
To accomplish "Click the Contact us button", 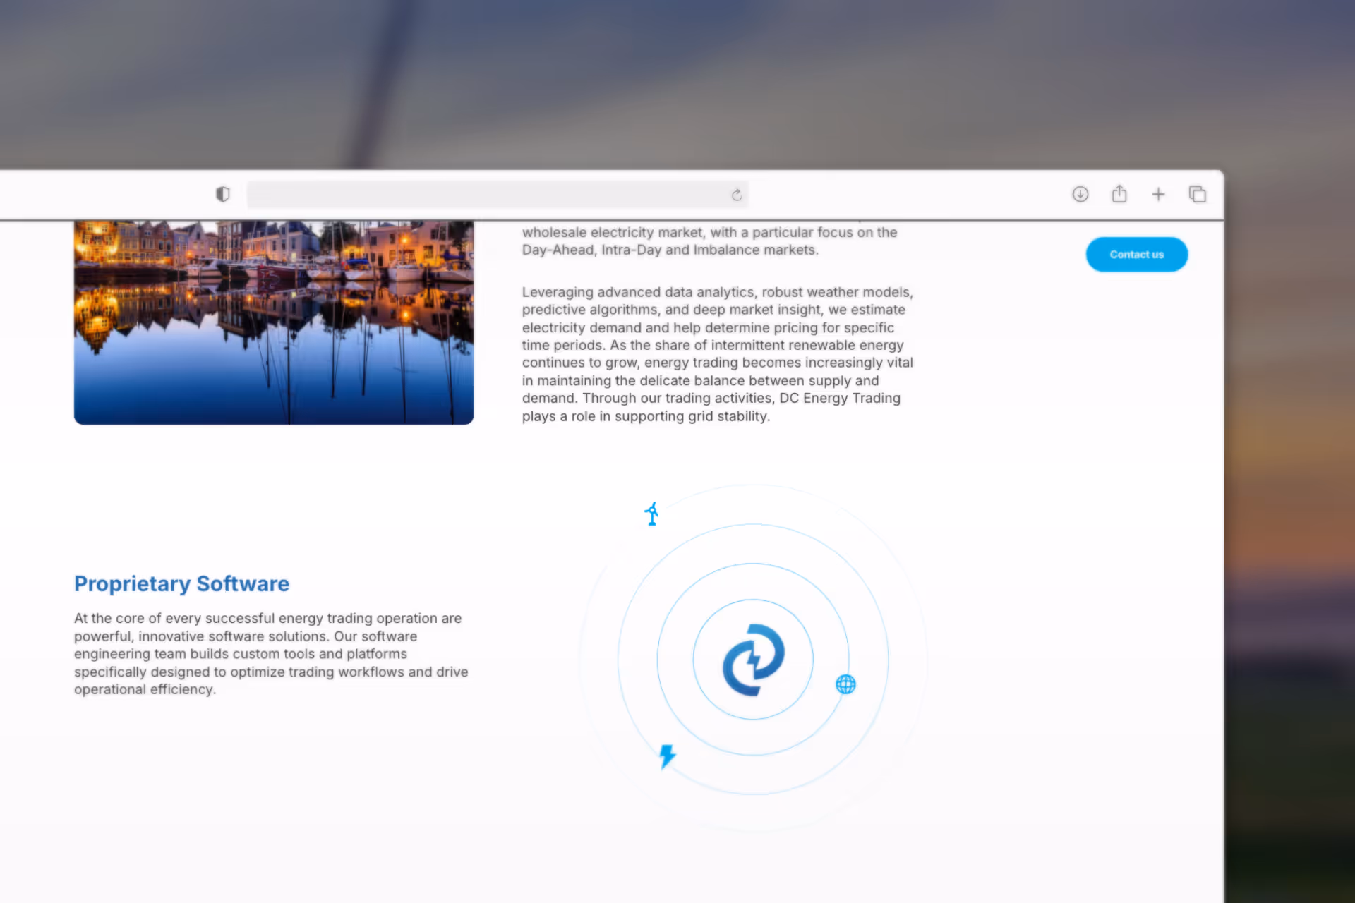I will click(1136, 255).
